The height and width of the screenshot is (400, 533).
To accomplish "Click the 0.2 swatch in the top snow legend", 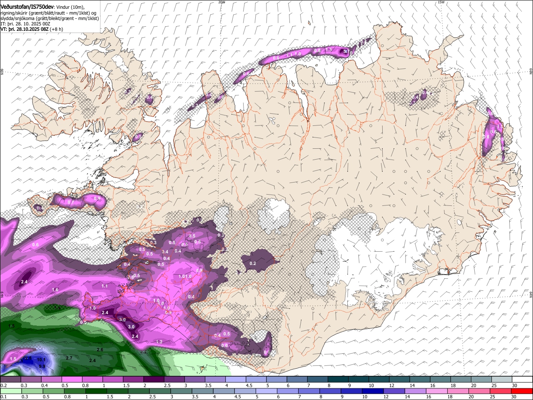I will 10,380.
